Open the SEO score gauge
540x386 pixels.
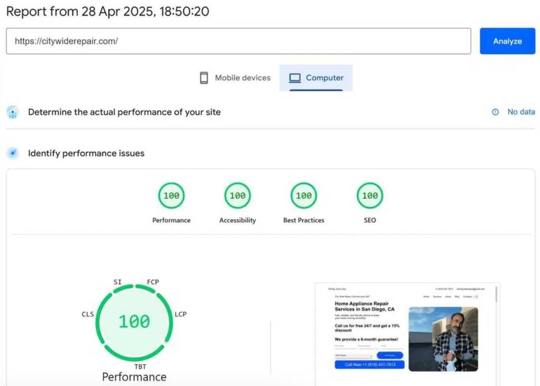(x=369, y=195)
